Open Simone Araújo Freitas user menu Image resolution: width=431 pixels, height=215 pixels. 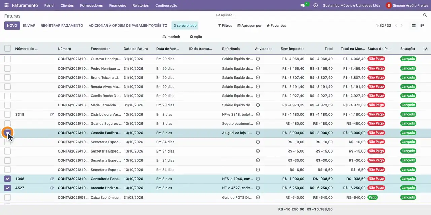coord(407,5)
